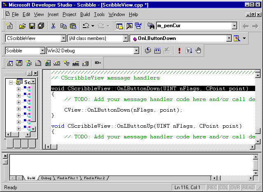Open the WizardBar actions menu arrow

pyautogui.click(x=244, y=38)
